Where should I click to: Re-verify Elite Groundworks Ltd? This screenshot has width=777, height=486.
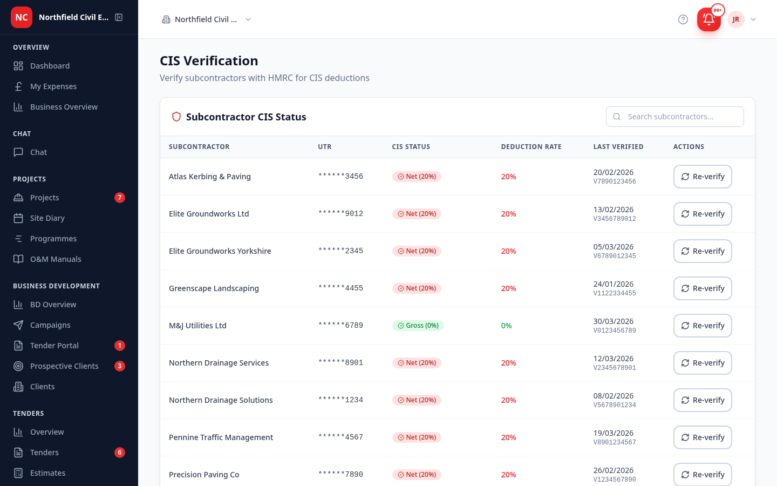tap(703, 214)
